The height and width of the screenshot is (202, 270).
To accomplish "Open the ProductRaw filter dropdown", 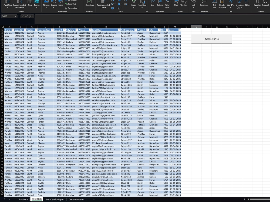I will 52,30.
